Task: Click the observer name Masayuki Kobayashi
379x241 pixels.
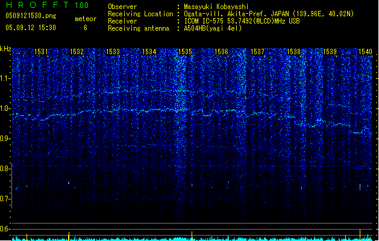Action: (216, 7)
